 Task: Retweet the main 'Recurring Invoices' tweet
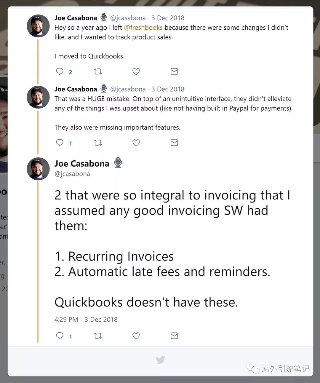coord(98,336)
